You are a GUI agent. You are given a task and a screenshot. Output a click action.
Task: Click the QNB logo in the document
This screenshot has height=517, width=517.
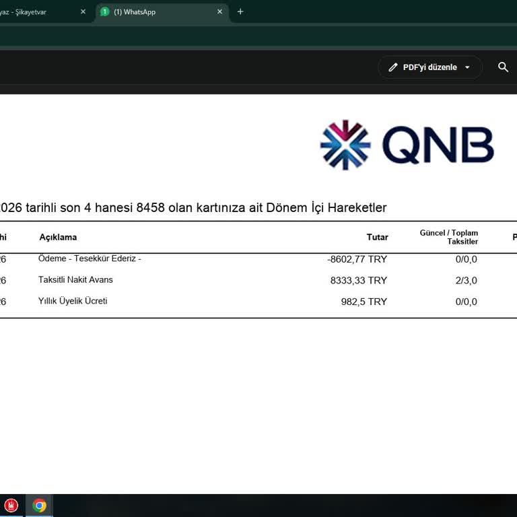click(407, 145)
